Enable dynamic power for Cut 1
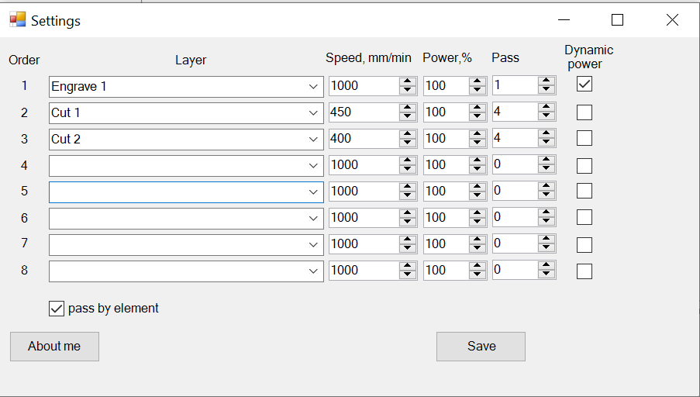This screenshot has height=397, width=700. tap(584, 112)
